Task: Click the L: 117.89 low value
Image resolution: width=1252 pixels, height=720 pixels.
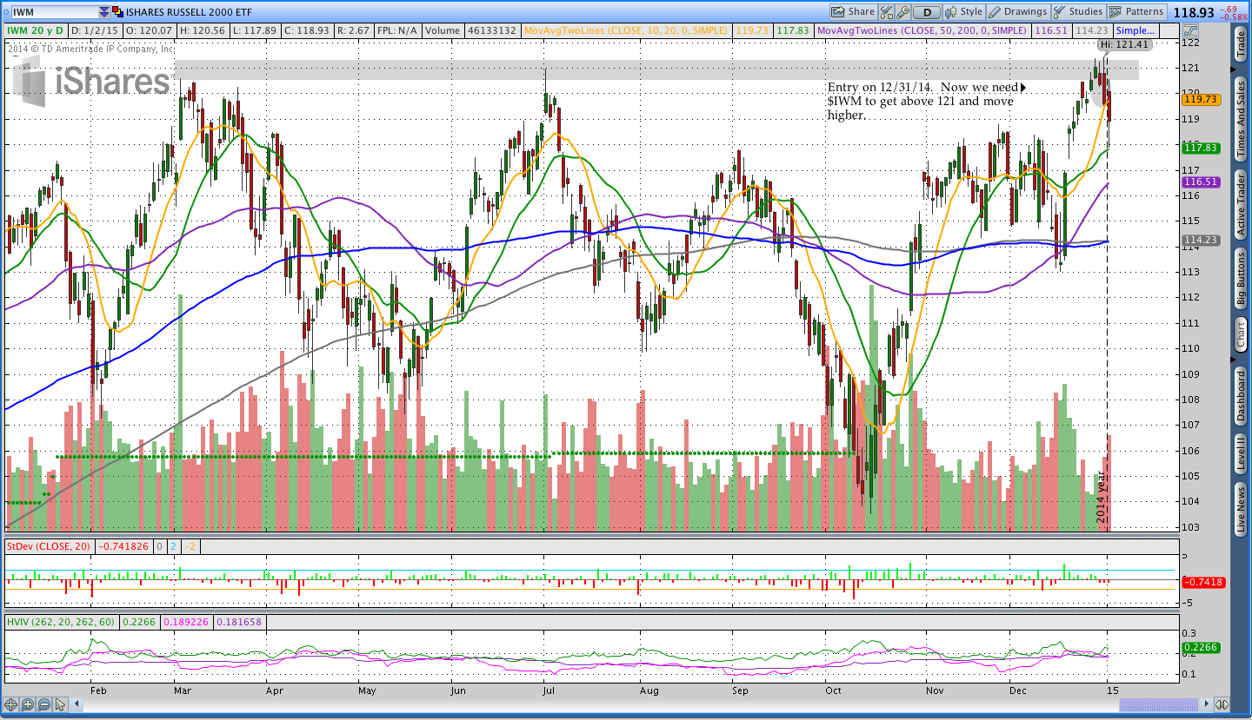Action: [257, 30]
